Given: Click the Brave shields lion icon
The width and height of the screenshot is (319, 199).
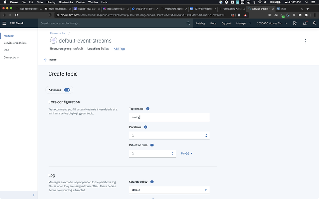Looking at the screenshot, I should tap(239, 15).
